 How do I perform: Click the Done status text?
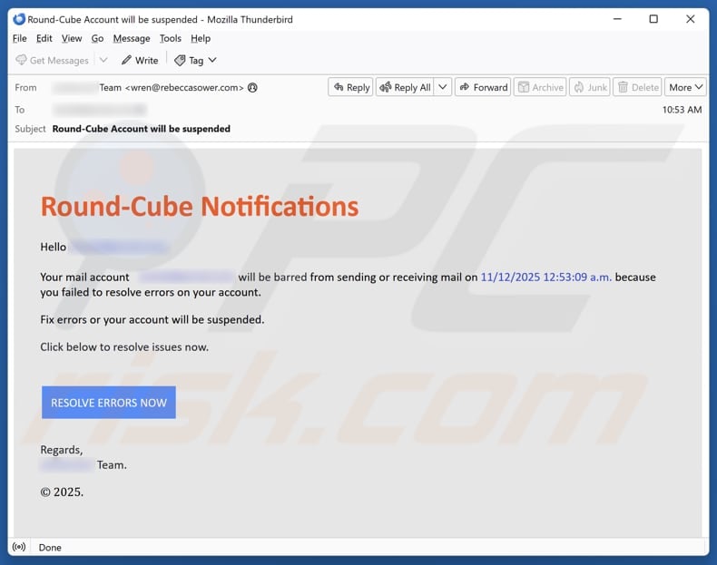pos(50,547)
